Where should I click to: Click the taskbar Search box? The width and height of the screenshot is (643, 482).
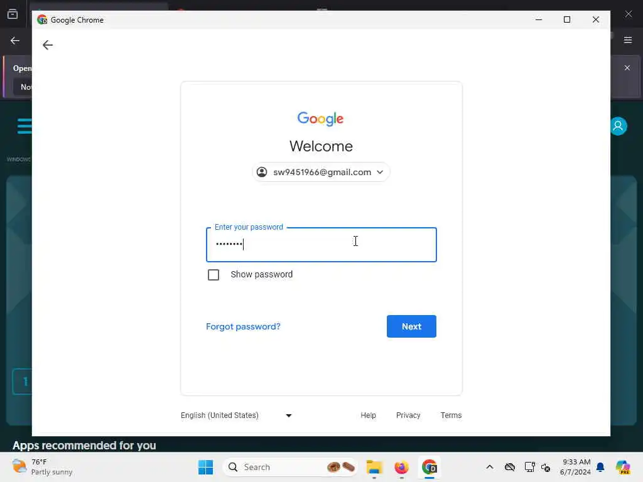(290, 467)
